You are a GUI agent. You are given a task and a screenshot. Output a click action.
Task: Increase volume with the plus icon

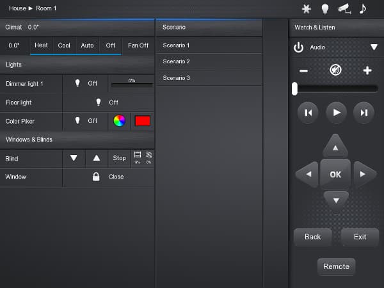point(367,70)
